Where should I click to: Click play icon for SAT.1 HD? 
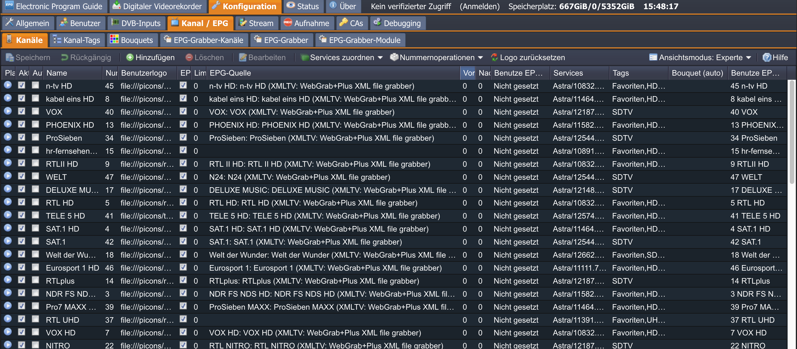pyautogui.click(x=8, y=228)
